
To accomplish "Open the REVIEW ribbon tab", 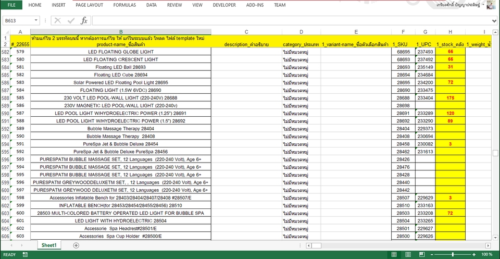I will pyautogui.click(x=174, y=5).
